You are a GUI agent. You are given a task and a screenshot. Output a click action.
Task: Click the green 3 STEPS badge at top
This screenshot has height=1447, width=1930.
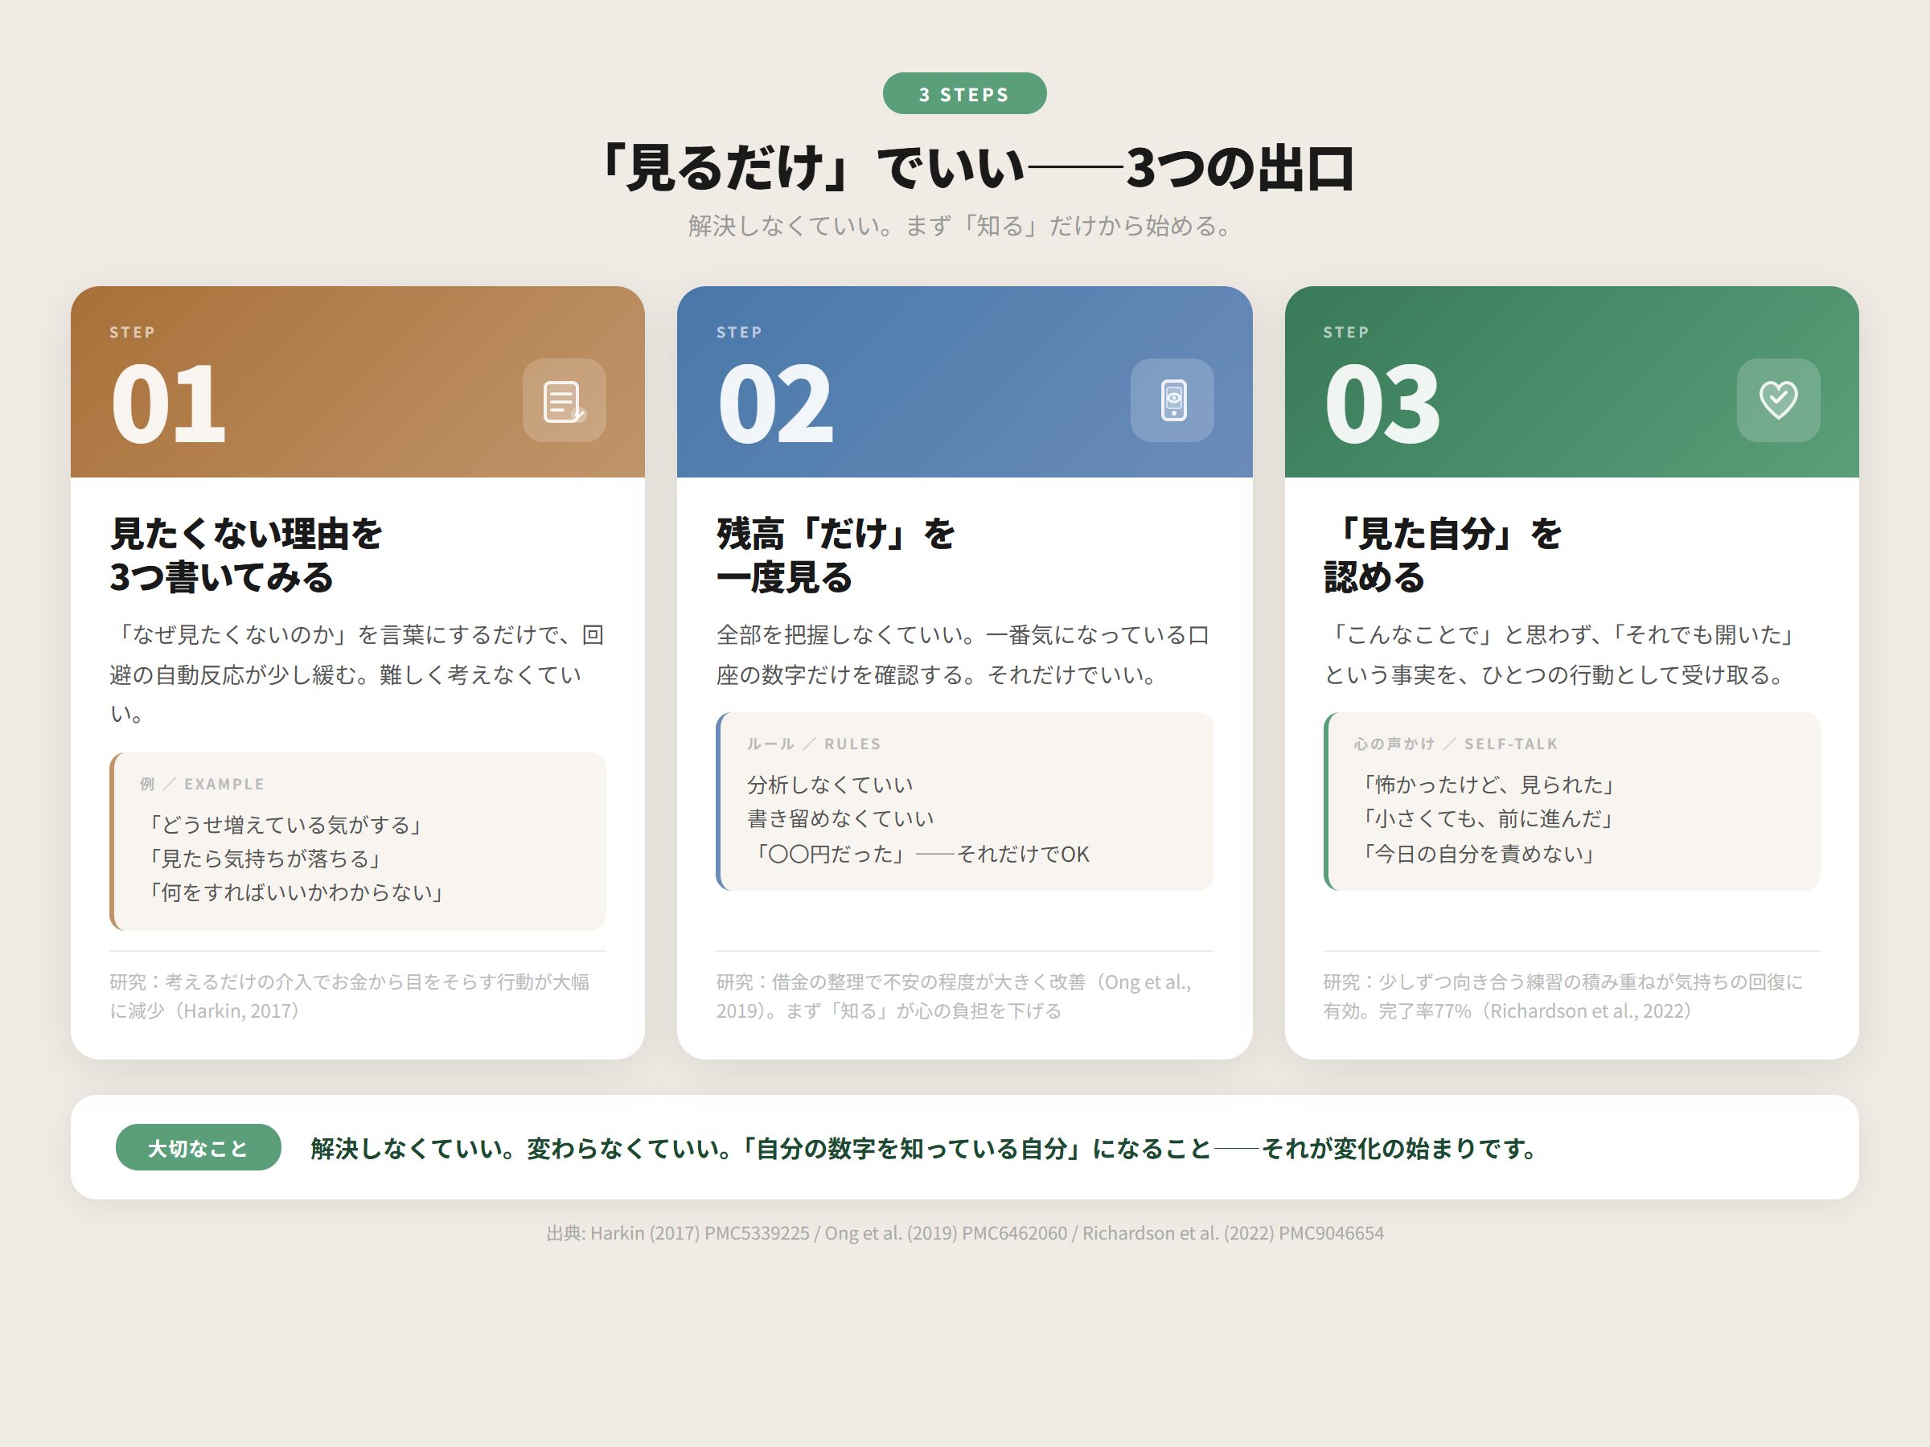[x=964, y=93]
